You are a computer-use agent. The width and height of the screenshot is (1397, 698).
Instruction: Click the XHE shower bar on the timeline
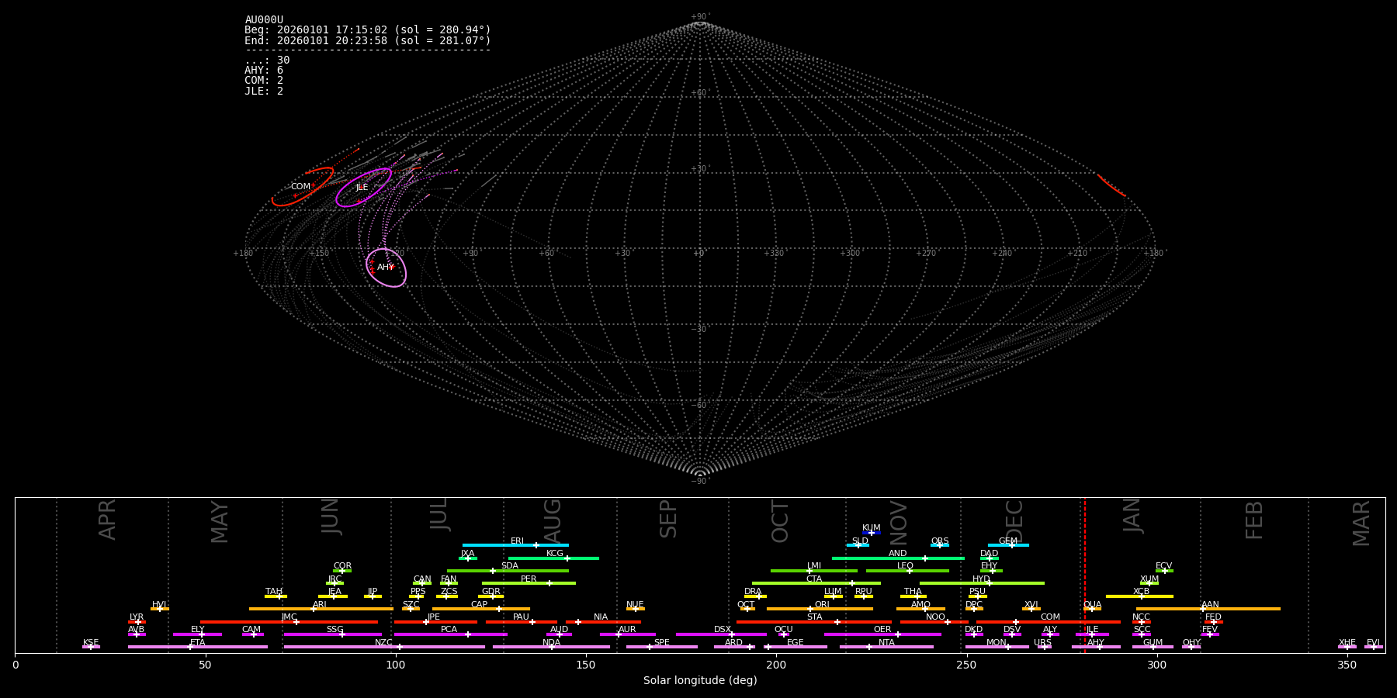[x=1347, y=647]
